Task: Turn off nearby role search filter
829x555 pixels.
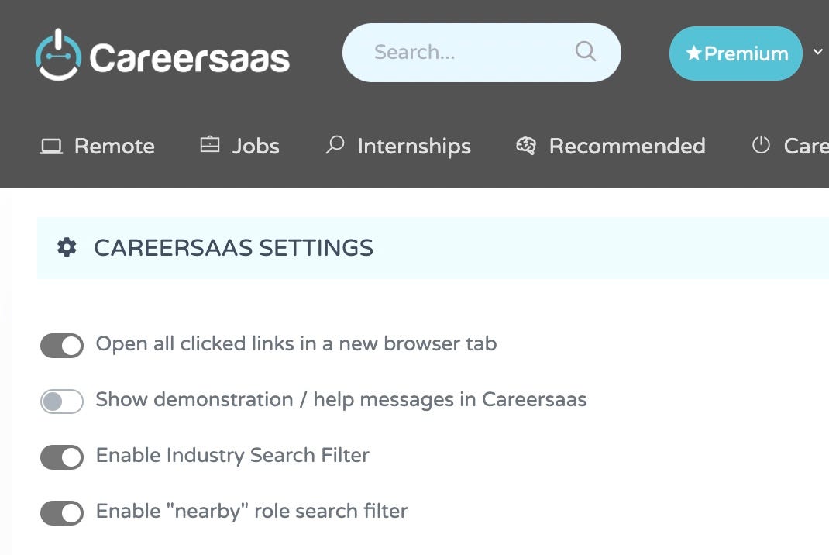Action: coord(62,513)
